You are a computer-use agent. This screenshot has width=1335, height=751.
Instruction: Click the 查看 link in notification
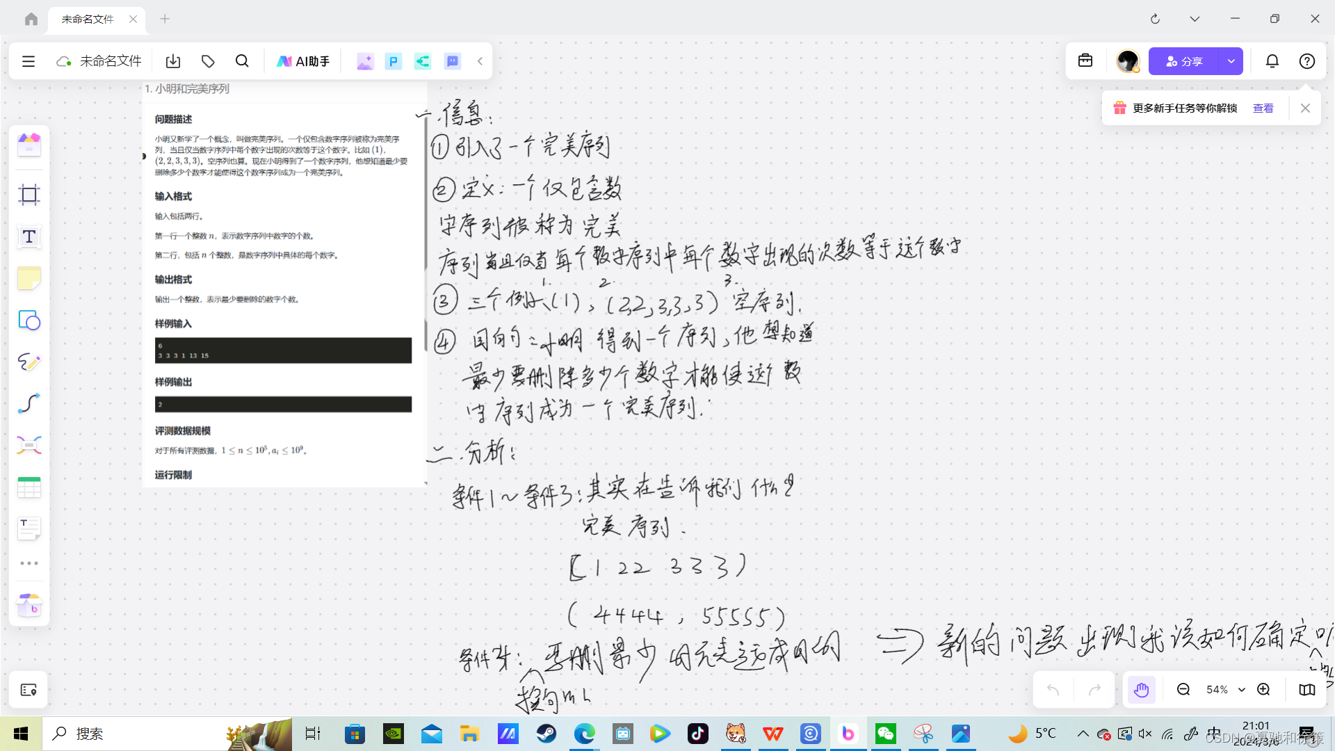pos(1263,108)
